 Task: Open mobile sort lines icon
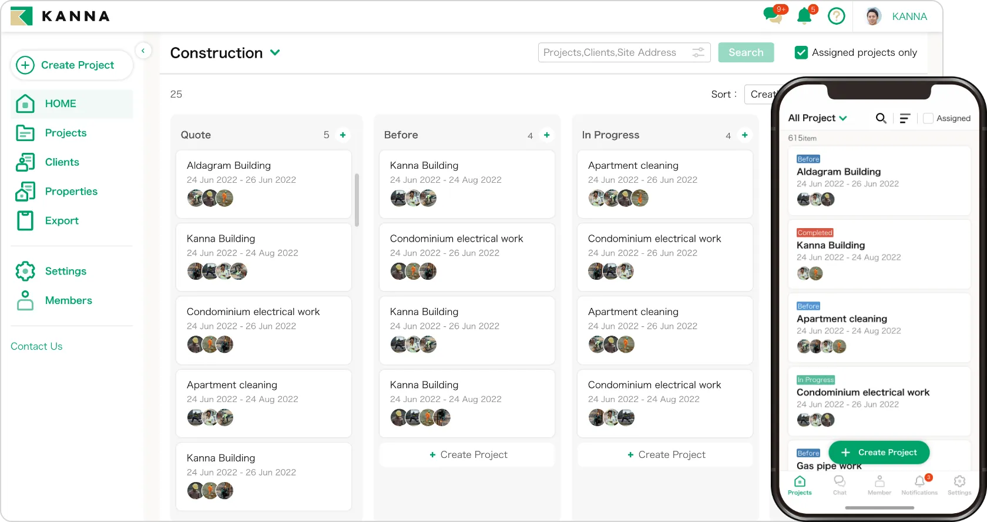(x=905, y=118)
